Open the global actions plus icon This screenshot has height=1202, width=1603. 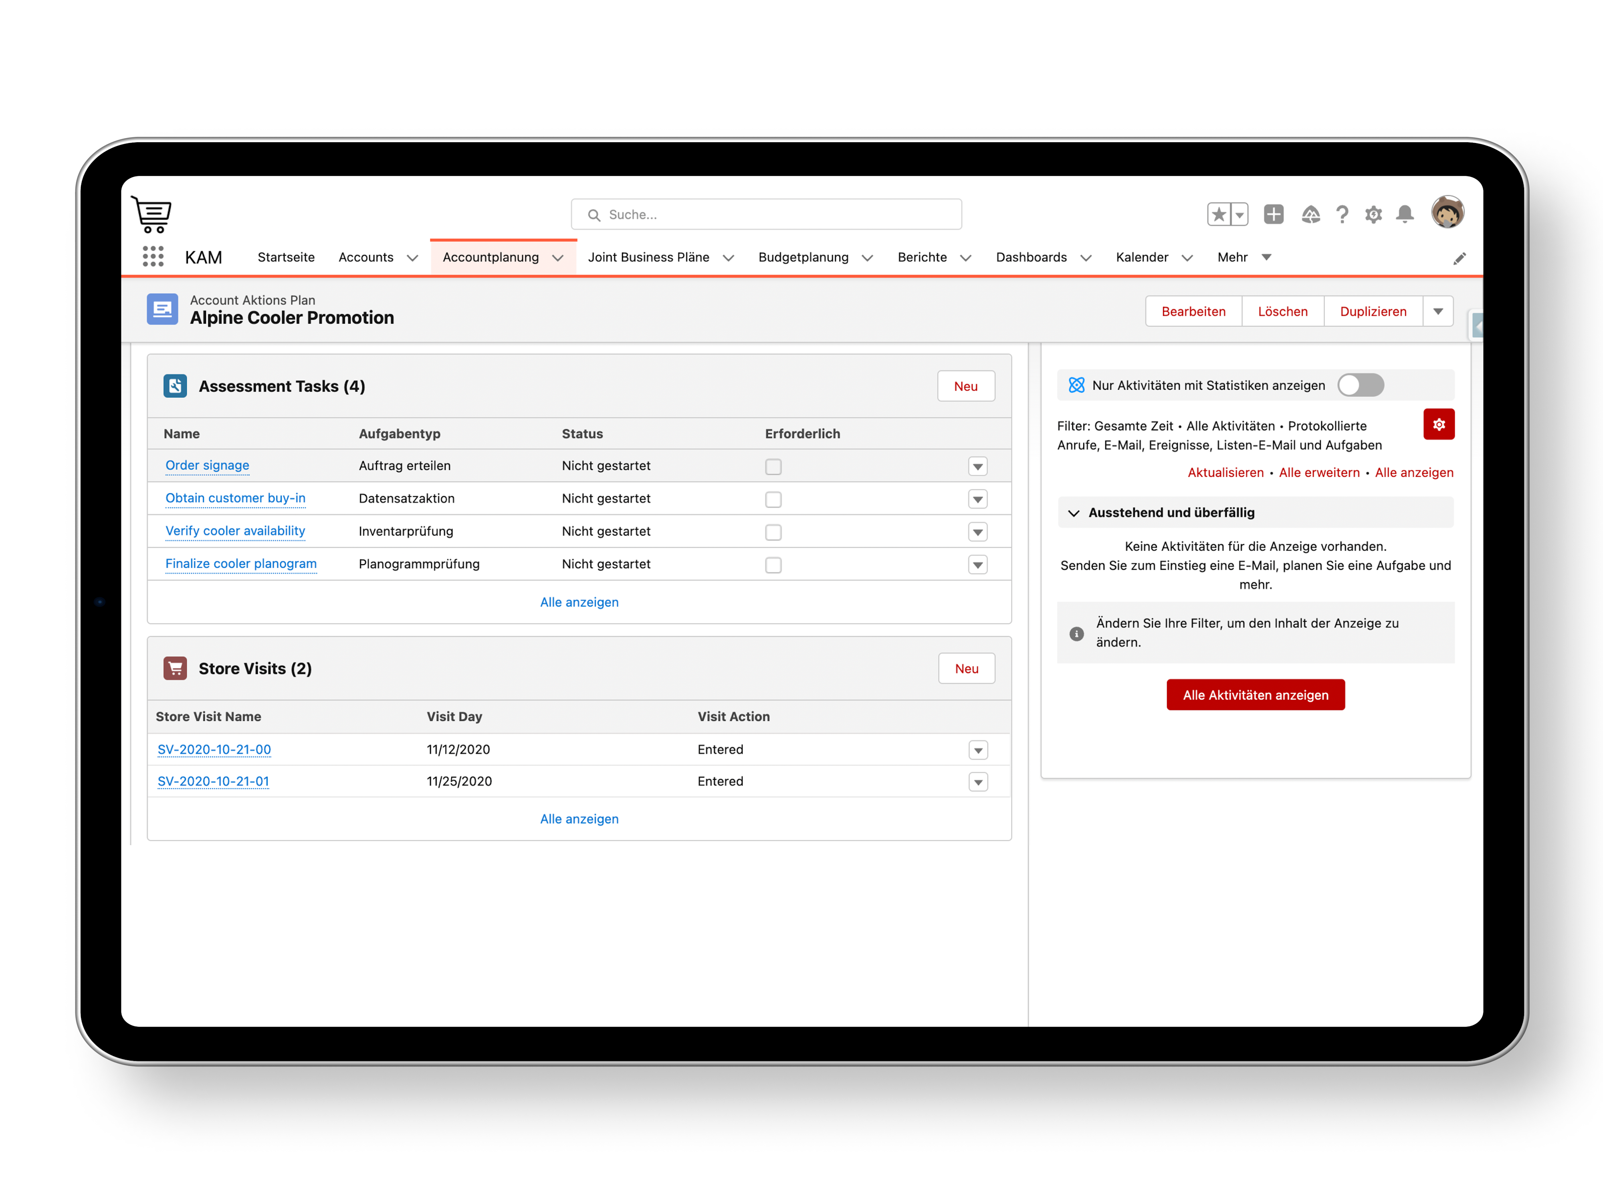pyautogui.click(x=1273, y=214)
